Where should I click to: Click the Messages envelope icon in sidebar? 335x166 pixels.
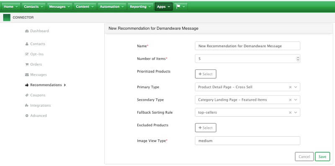pyautogui.click(x=27, y=75)
